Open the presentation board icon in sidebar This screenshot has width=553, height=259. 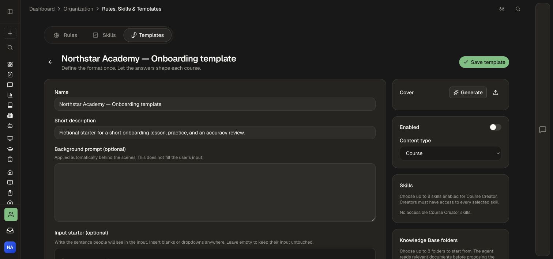coord(10,139)
